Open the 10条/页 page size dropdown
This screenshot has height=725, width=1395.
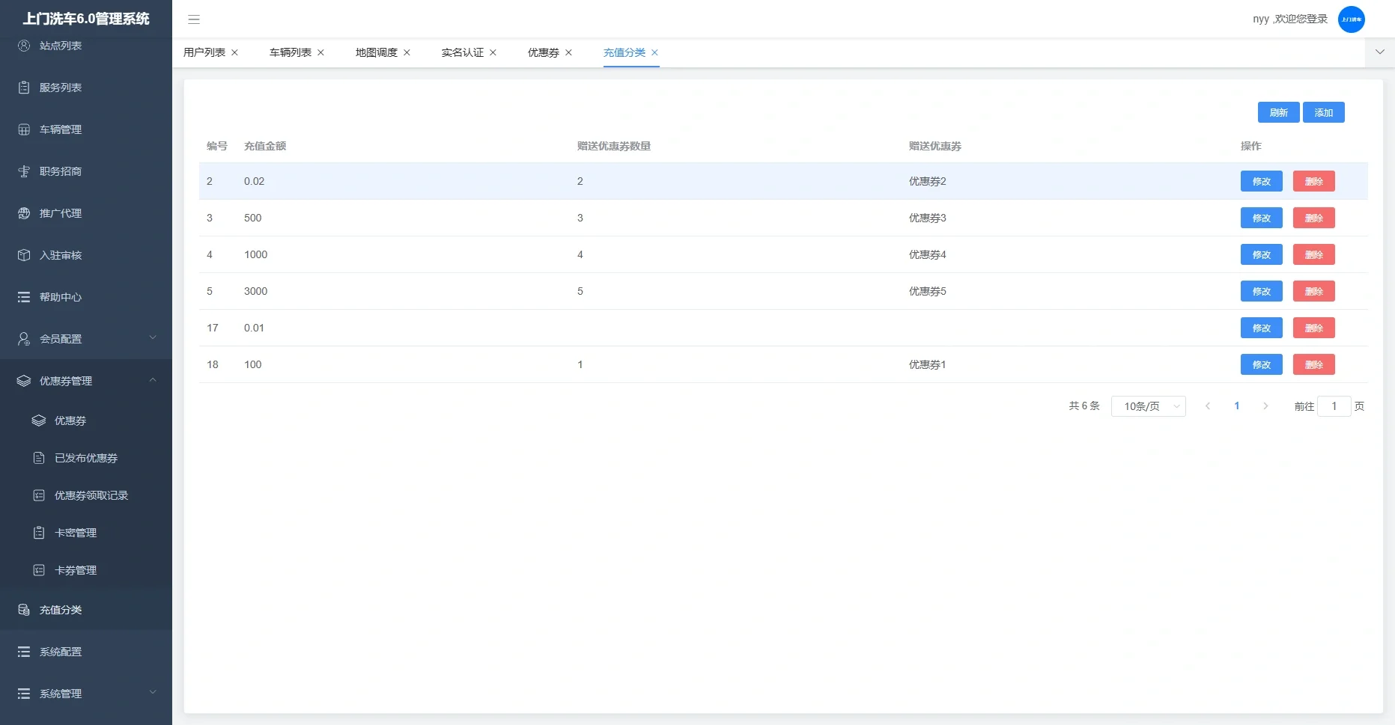click(1148, 406)
